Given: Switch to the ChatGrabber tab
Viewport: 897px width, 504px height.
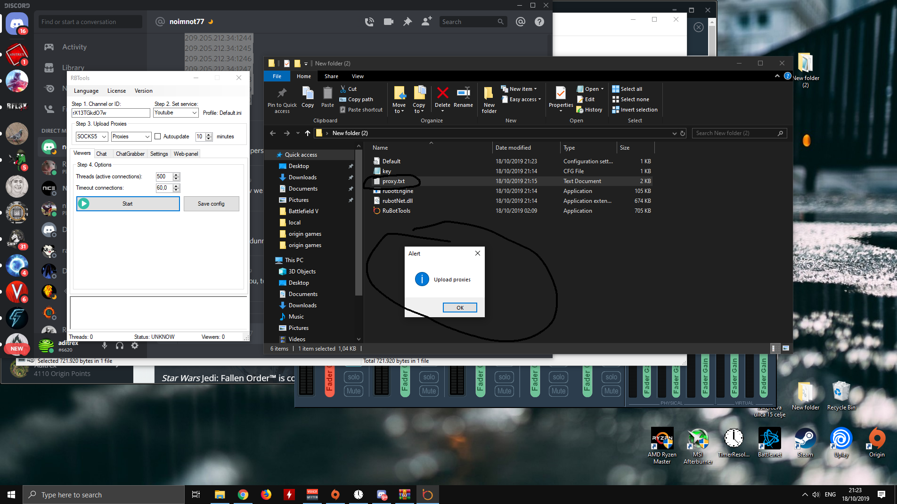Looking at the screenshot, I should (x=130, y=154).
